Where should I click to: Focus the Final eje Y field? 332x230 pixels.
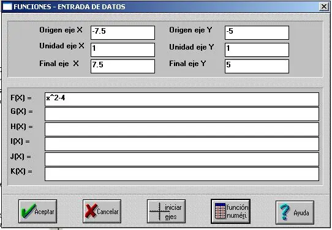pos(257,67)
